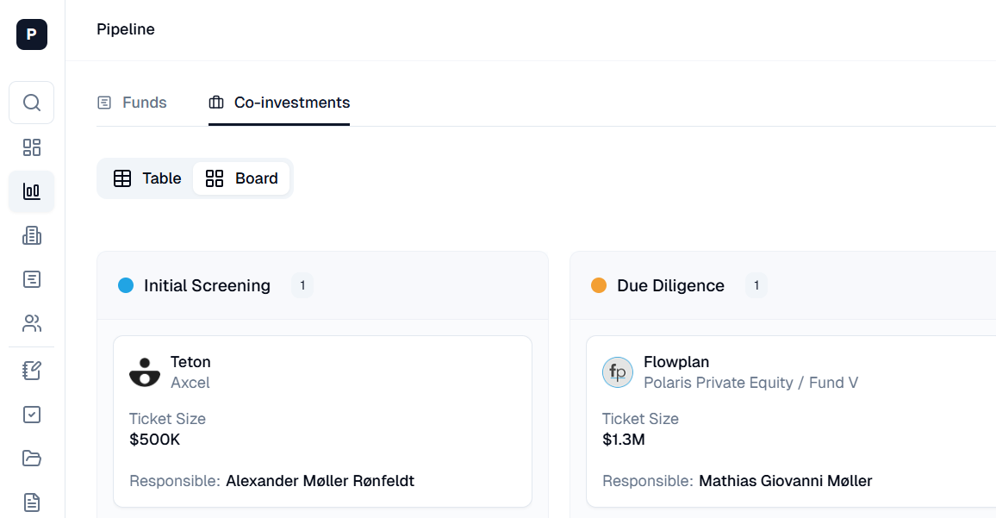Click the P workspace logo
This screenshot has width=996, height=518.
(32, 34)
